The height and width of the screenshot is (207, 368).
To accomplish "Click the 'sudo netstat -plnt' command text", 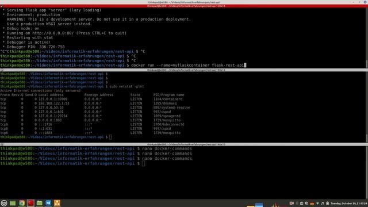I will [x=126, y=86].
